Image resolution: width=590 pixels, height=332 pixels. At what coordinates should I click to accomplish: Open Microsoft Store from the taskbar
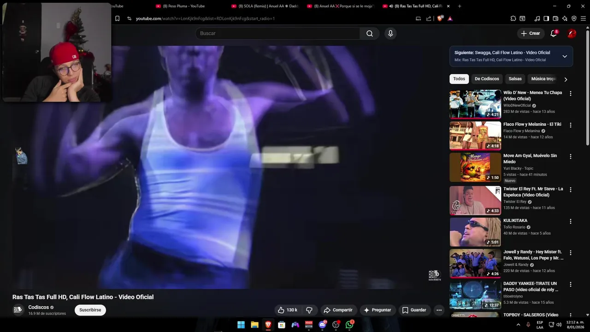point(282,325)
